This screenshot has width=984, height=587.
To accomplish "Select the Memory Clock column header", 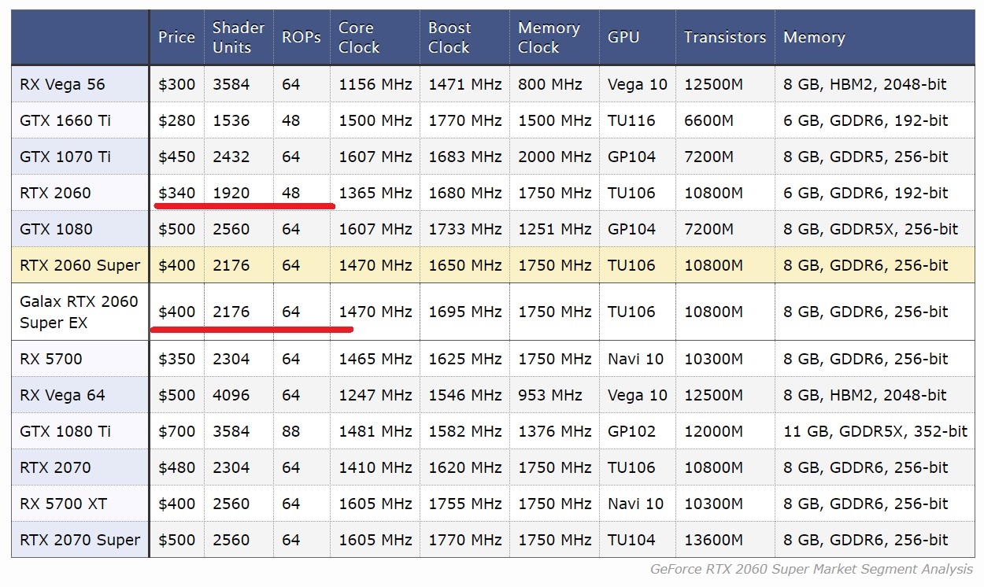I will (549, 37).
